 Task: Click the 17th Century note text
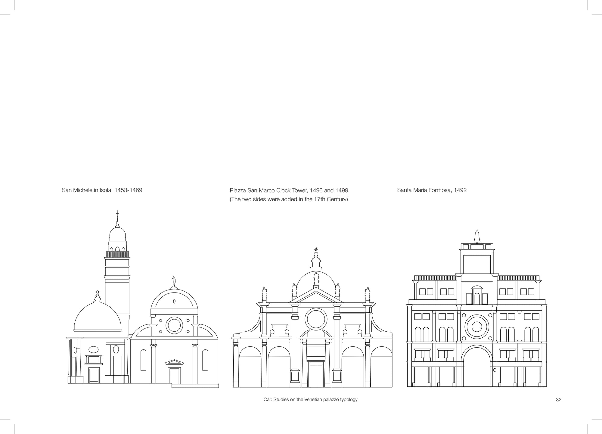(289, 199)
